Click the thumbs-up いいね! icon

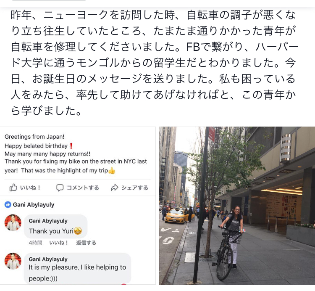pos(13,188)
